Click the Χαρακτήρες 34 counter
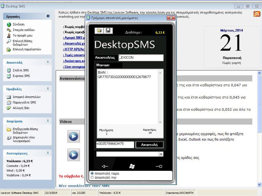This screenshot has height=196, width=262. 150,131
